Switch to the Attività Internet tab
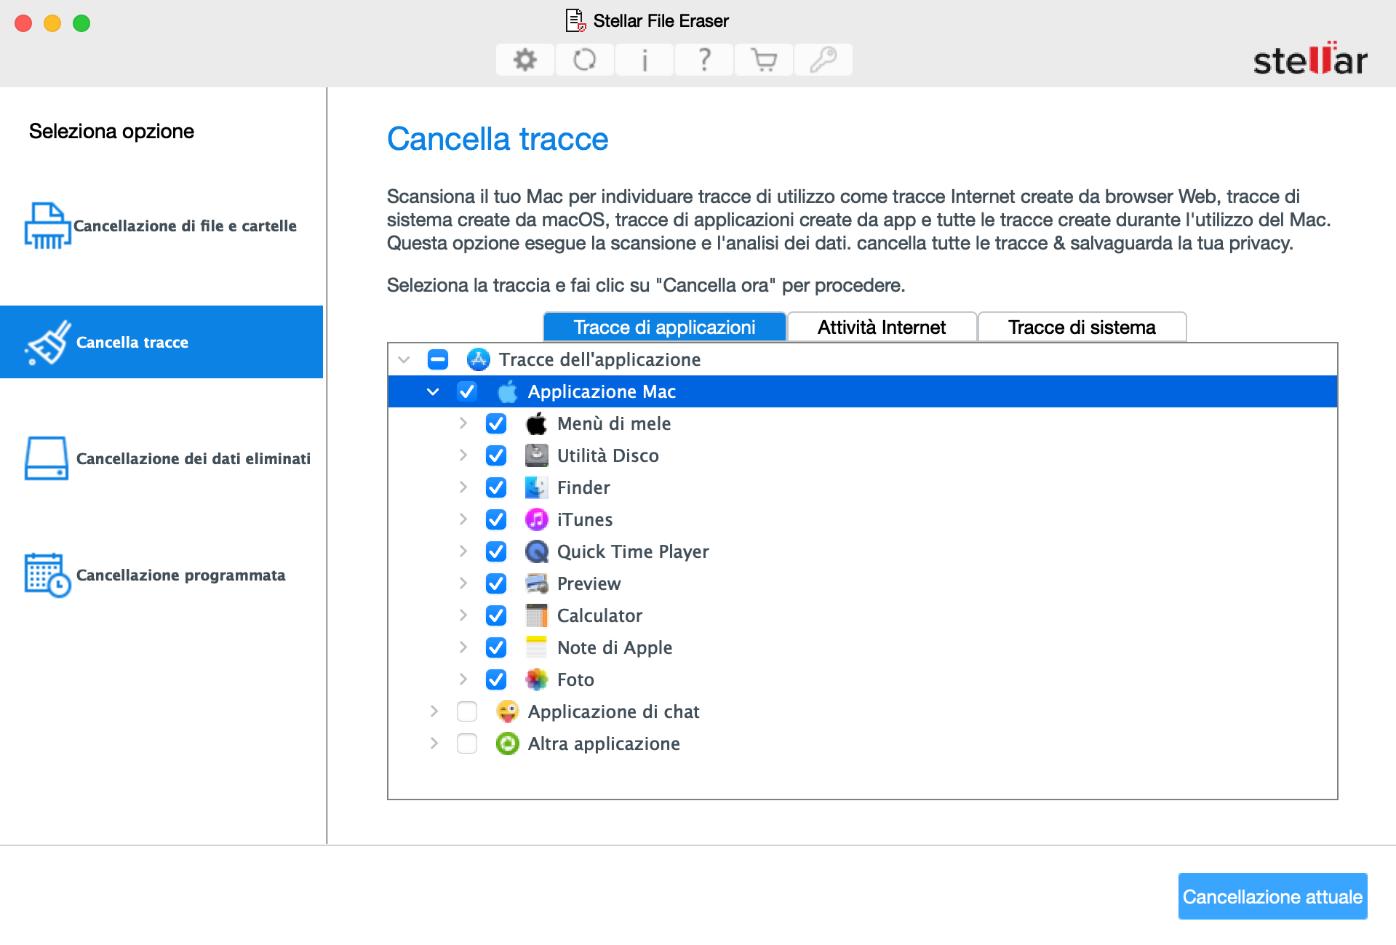 (x=882, y=327)
